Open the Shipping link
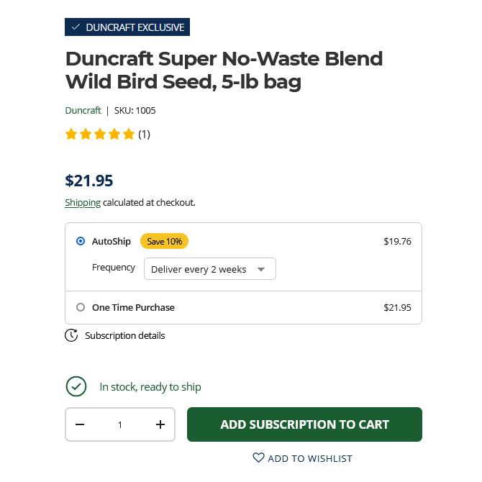The width and height of the screenshot is (482, 482). pos(83,202)
